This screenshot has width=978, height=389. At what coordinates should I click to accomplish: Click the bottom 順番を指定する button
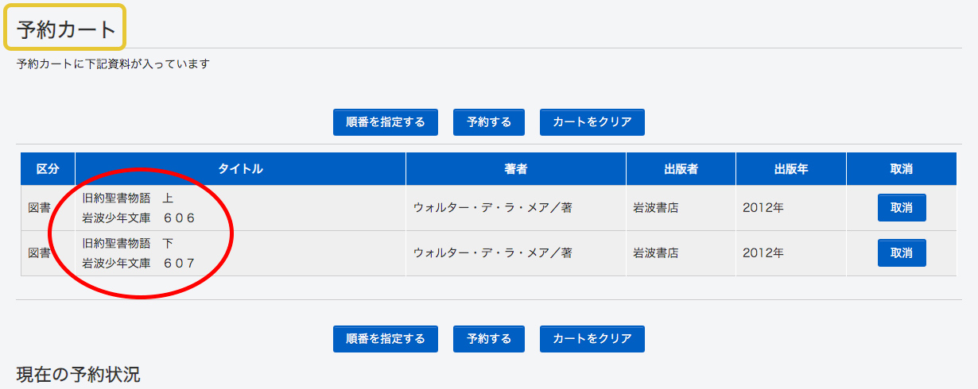point(386,339)
